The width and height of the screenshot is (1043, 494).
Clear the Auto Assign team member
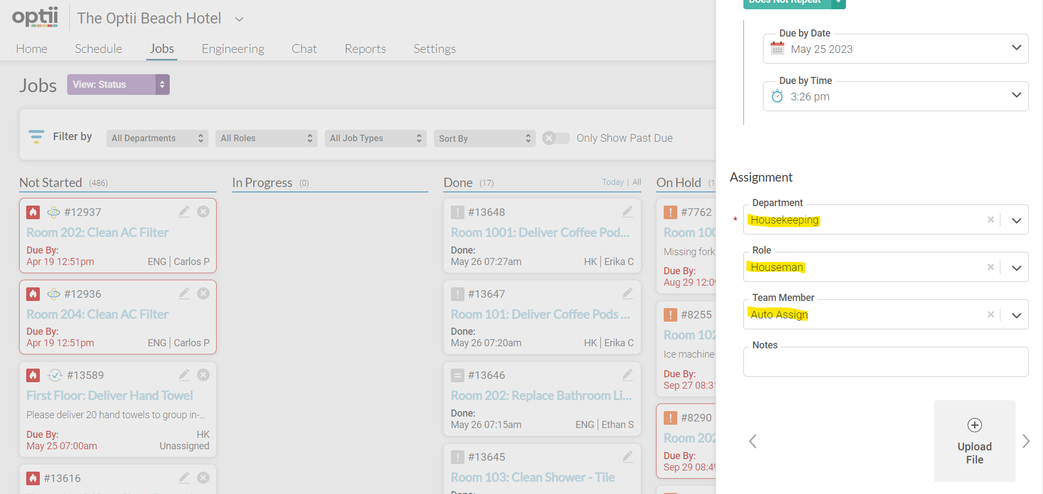pyautogui.click(x=991, y=315)
